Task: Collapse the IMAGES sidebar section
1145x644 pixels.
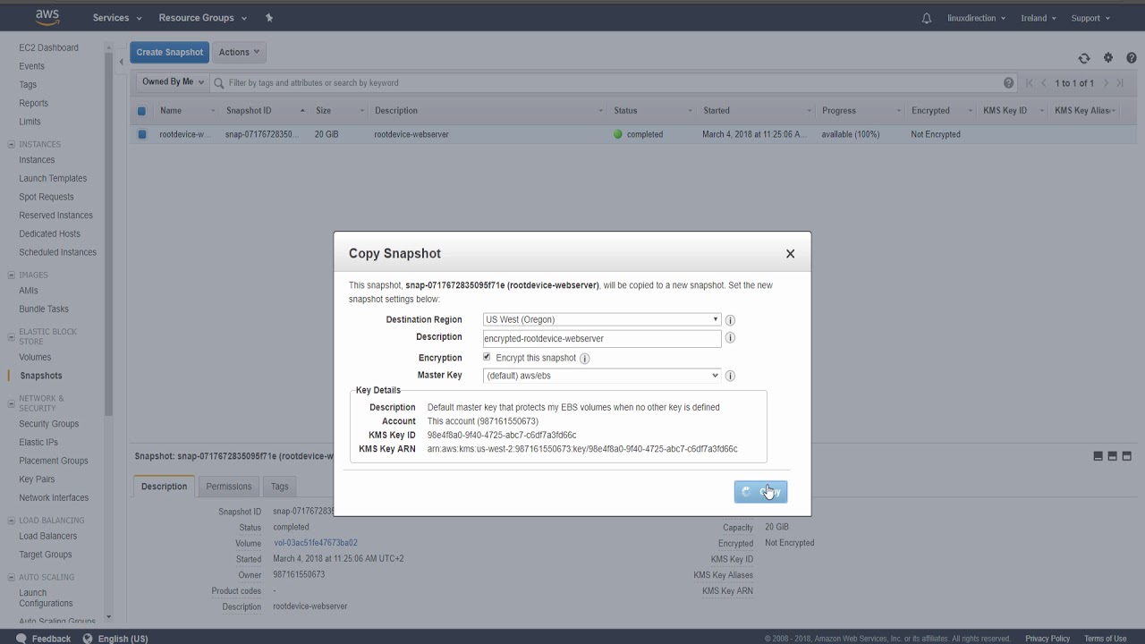Action: 11,275
